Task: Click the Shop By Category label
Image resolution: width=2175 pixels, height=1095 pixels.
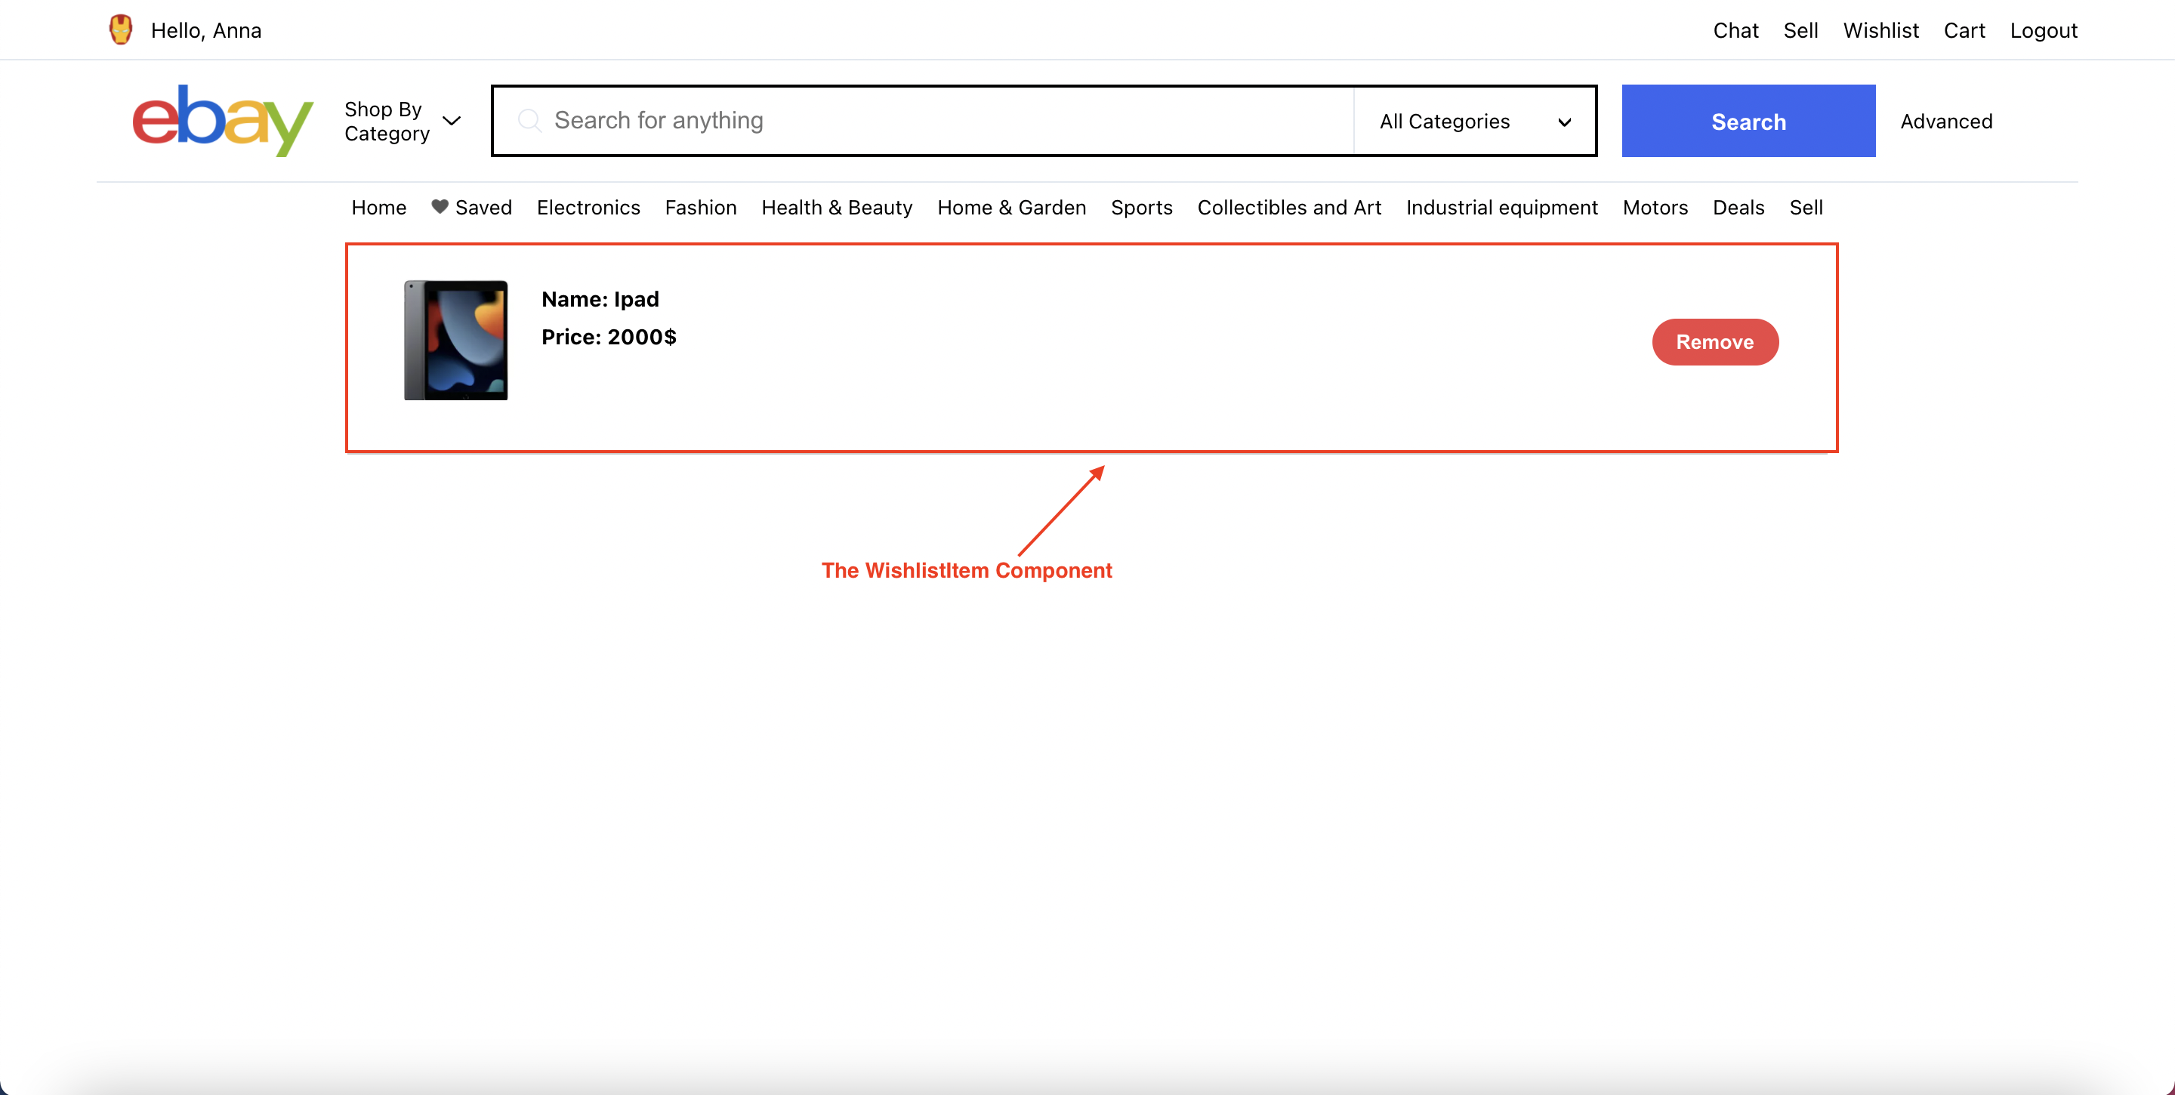Action: pos(387,121)
